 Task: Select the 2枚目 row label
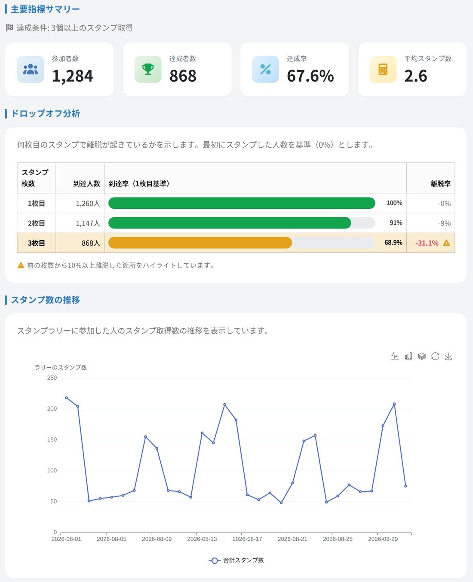[x=37, y=223]
